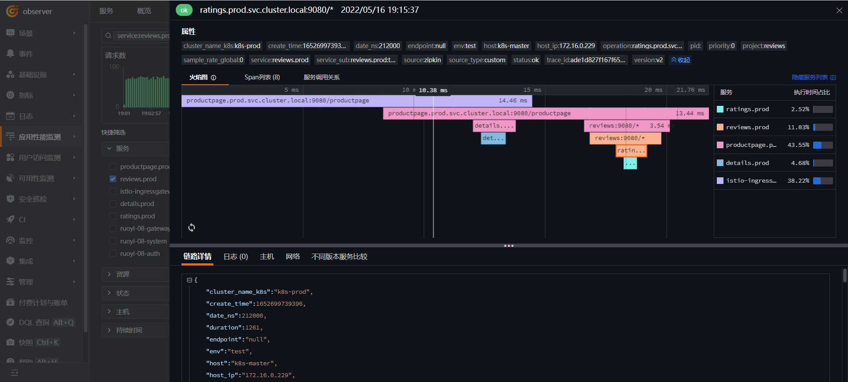Click the ratings.prod cyan color swatch
Image resolution: width=848 pixels, height=382 pixels.
coord(720,109)
